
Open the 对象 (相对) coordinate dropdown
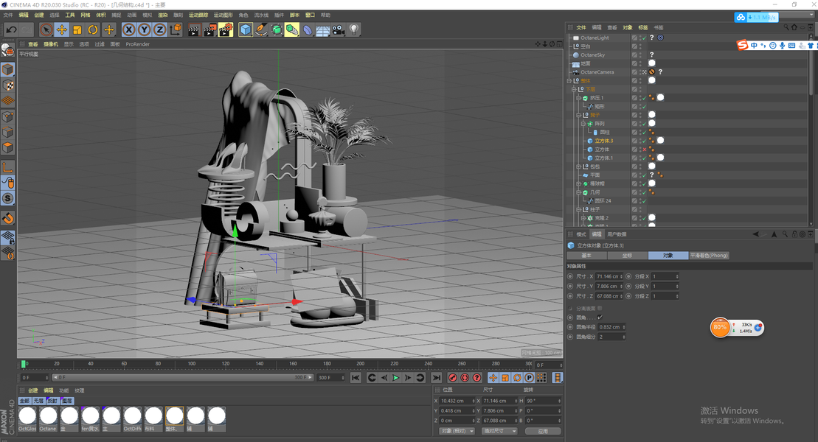click(457, 431)
